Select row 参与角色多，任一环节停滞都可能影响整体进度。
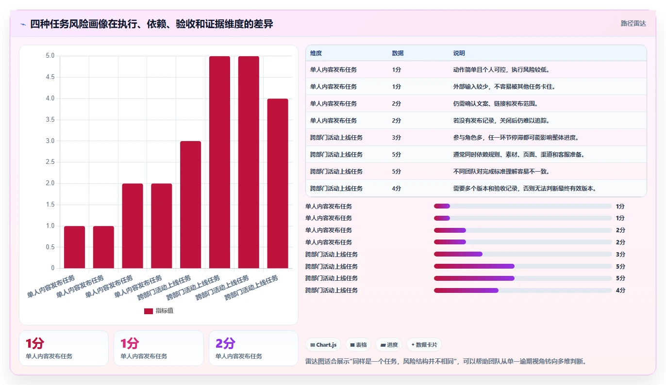Viewport: 666px width, 385px height. pyautogui.click(x=476, y=138)
